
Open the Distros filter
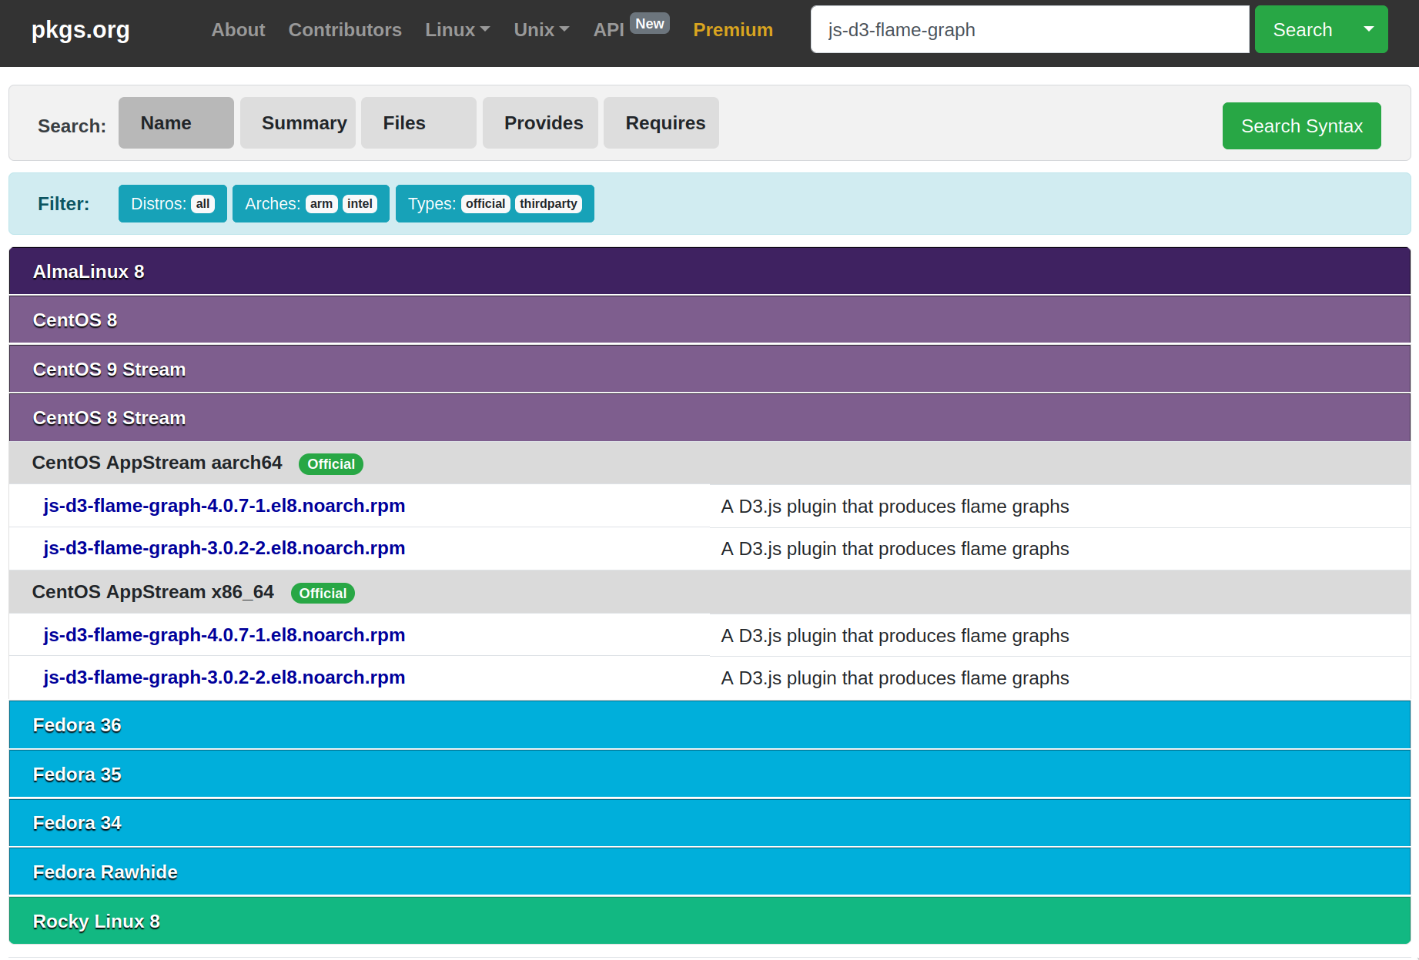click(172, 204)
